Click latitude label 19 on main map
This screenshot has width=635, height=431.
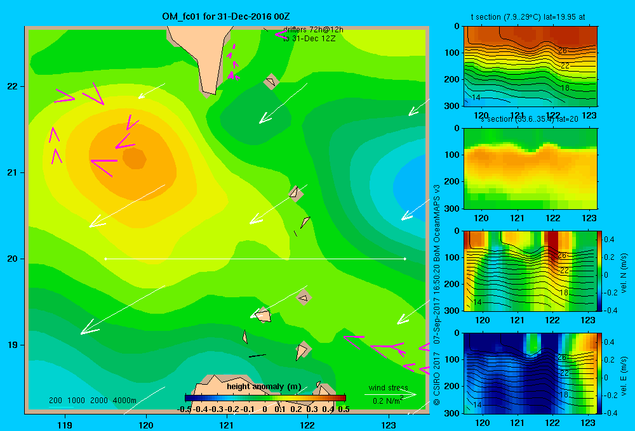[12, 345]
